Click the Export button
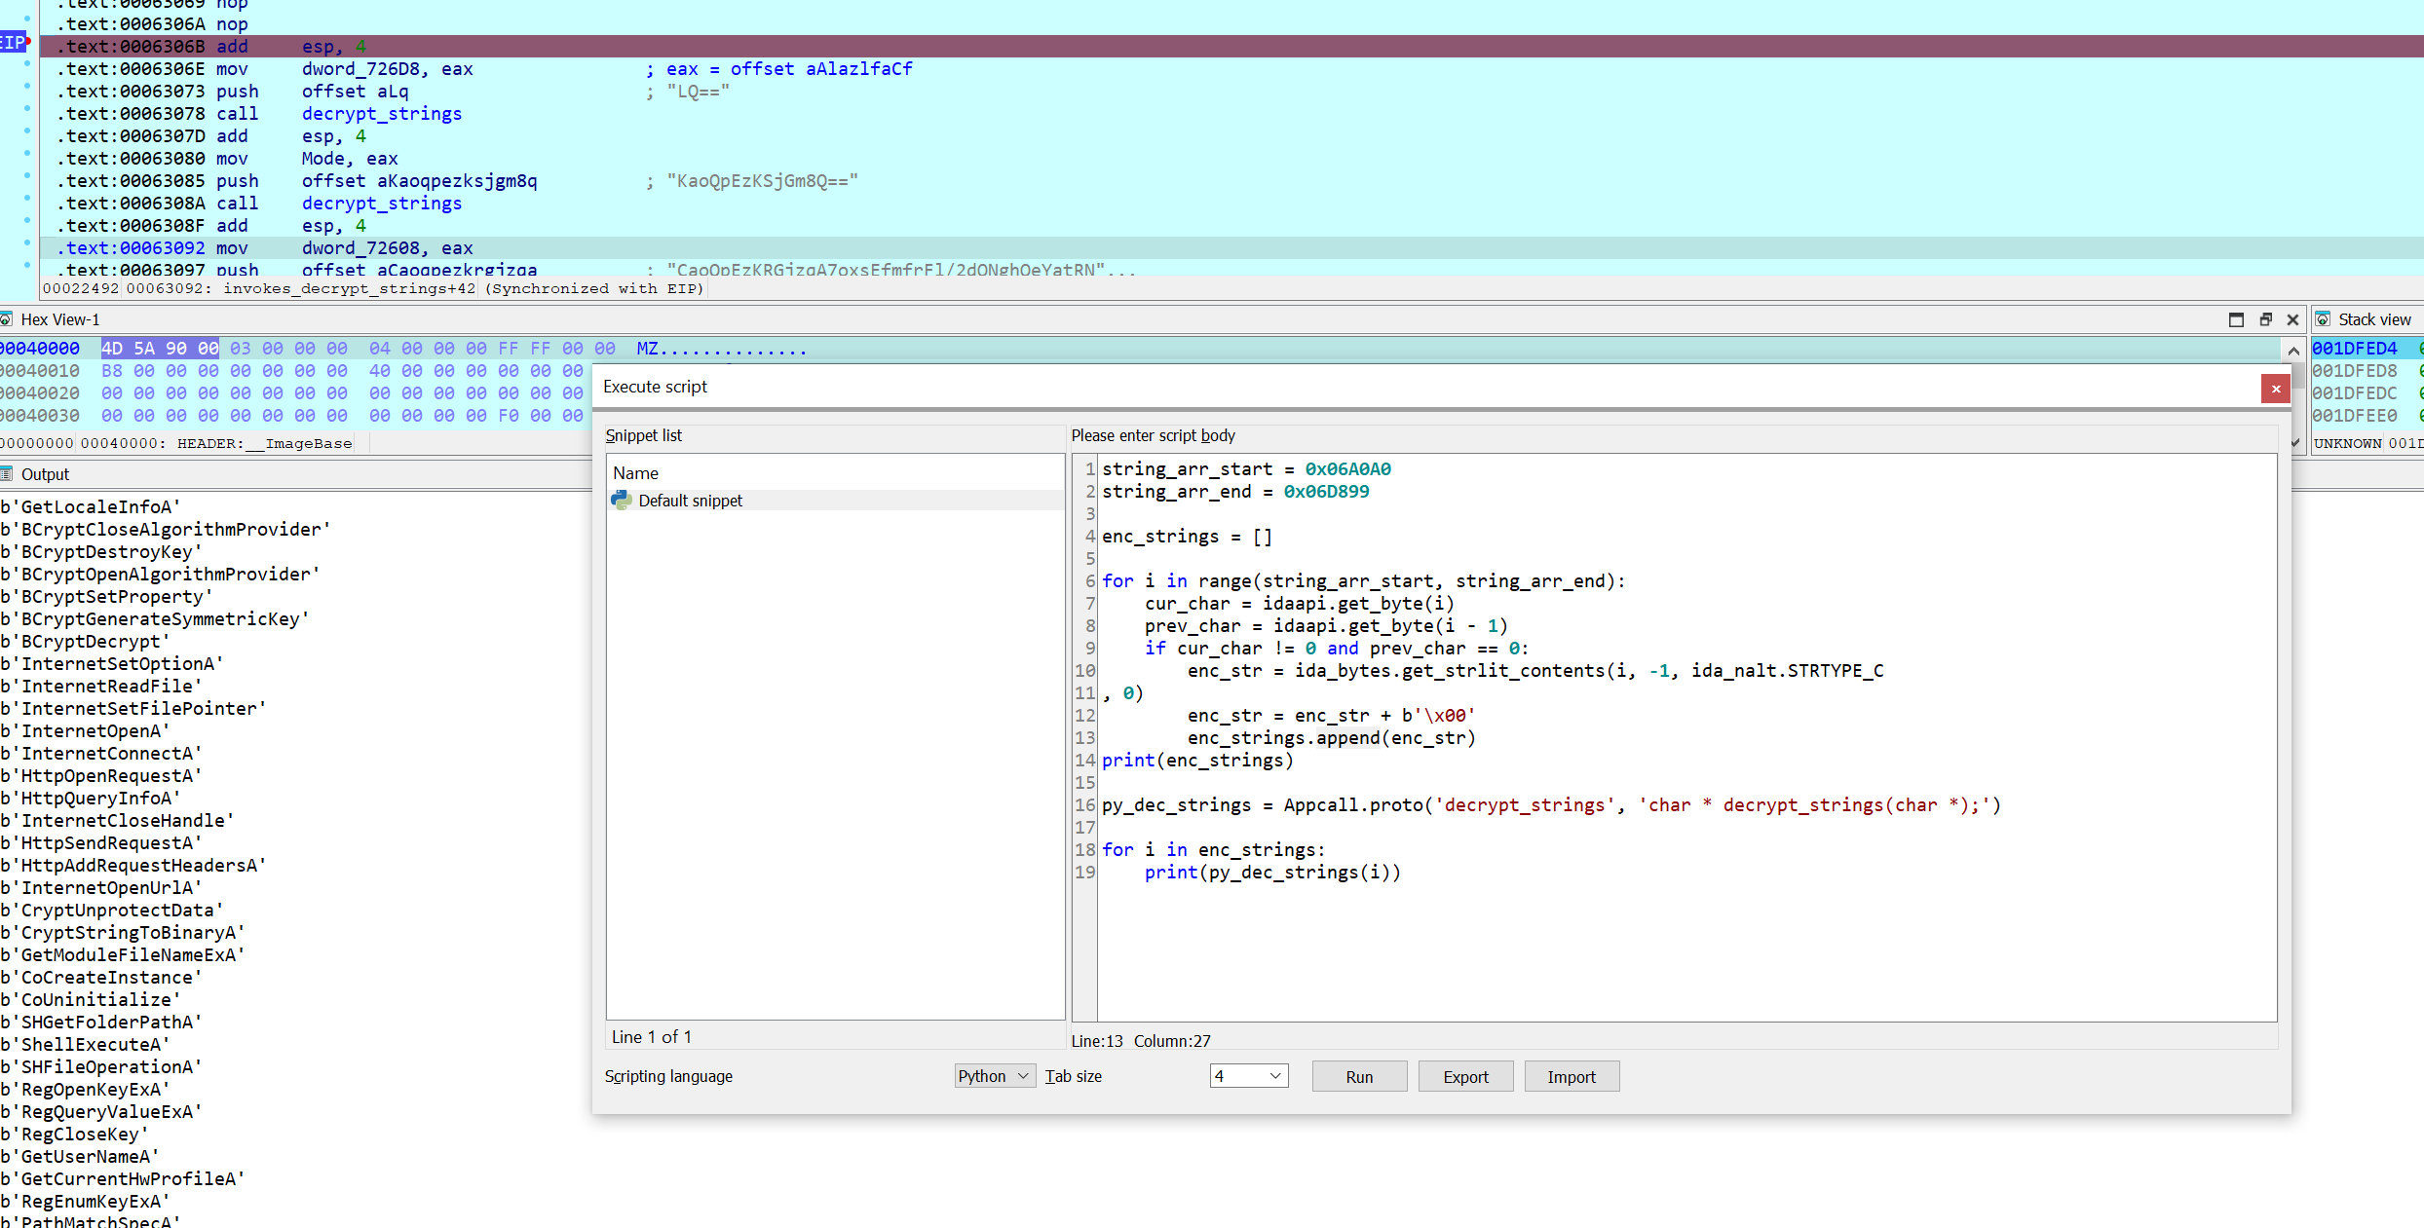 (1465, 1077)
